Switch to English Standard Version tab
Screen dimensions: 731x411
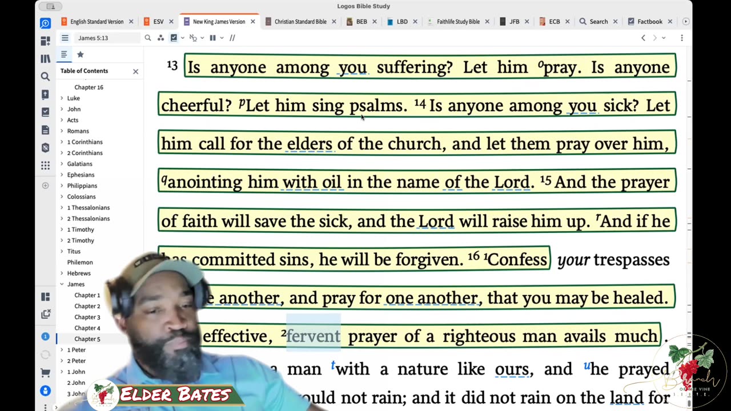(97, 22)
